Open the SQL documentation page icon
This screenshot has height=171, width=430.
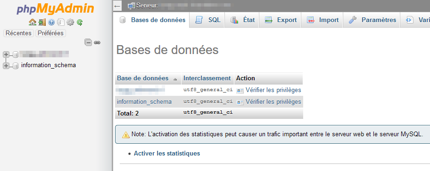point(61,22)
